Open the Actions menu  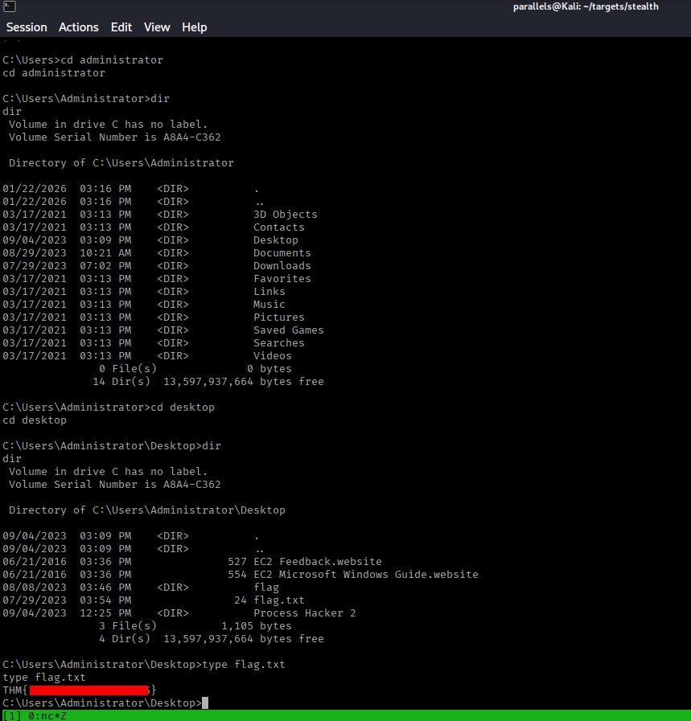click(x=79, y=27)
